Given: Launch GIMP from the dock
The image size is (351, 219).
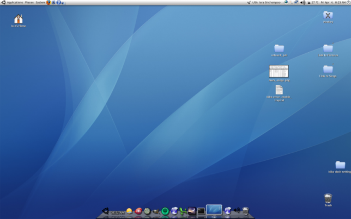Looking at the screenshot, I should [x=156, y=211].
